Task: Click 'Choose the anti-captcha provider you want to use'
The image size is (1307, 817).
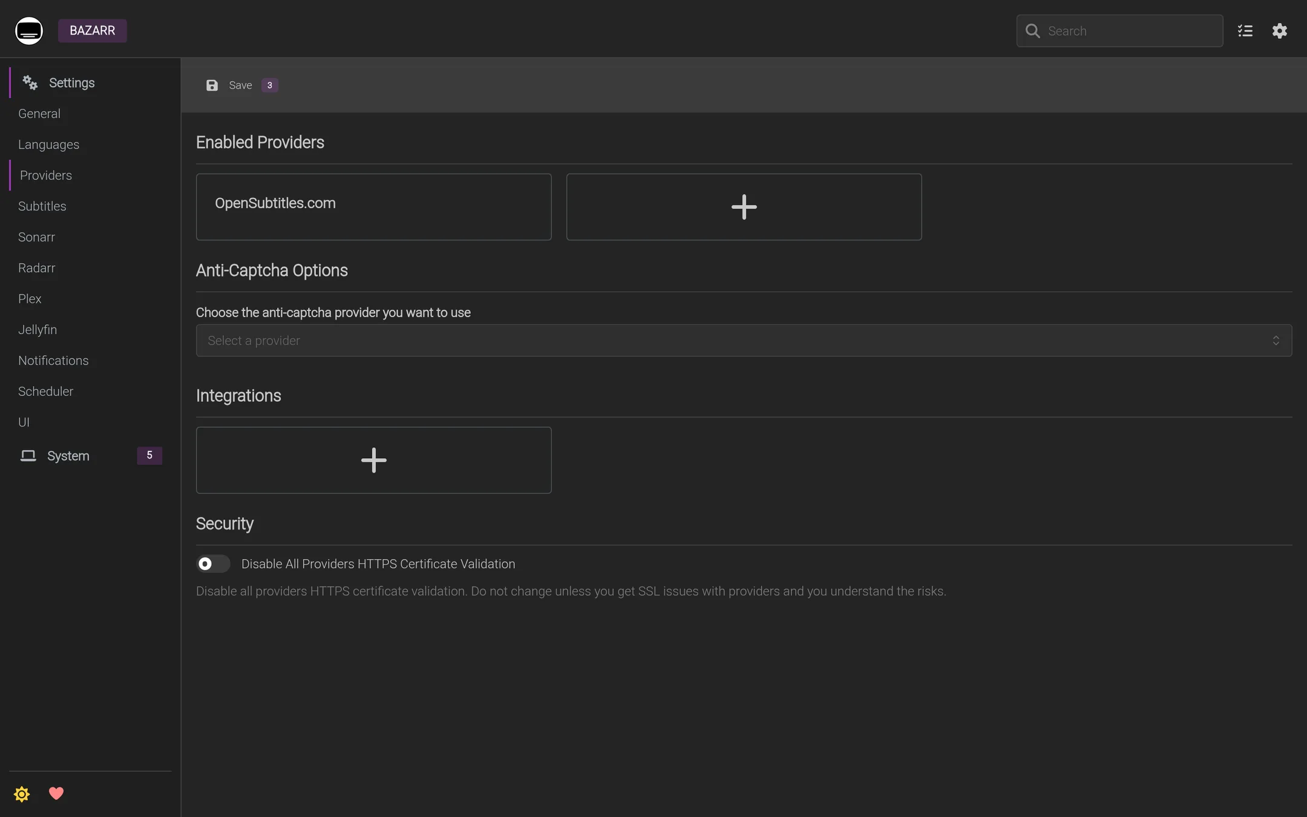Action: [333, 313]
